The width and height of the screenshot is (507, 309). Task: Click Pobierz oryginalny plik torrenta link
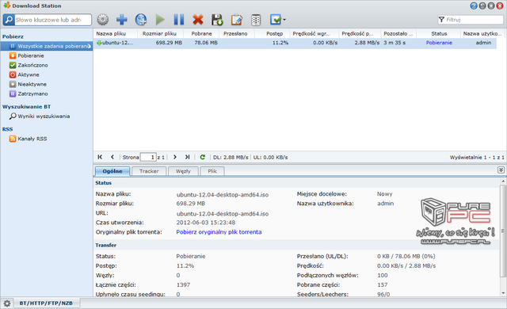219,232
